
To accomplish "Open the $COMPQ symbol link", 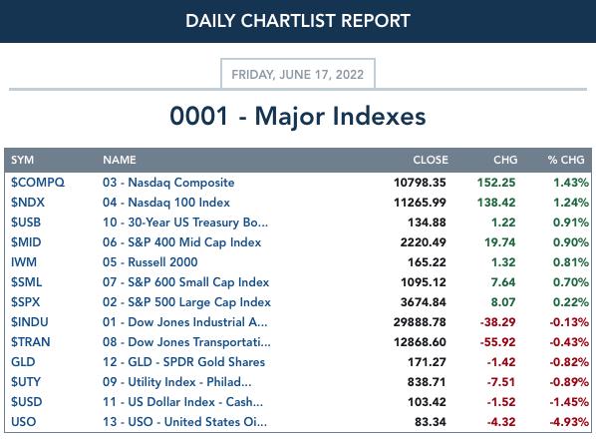I will pyautogui.click(x=38, y=183).
